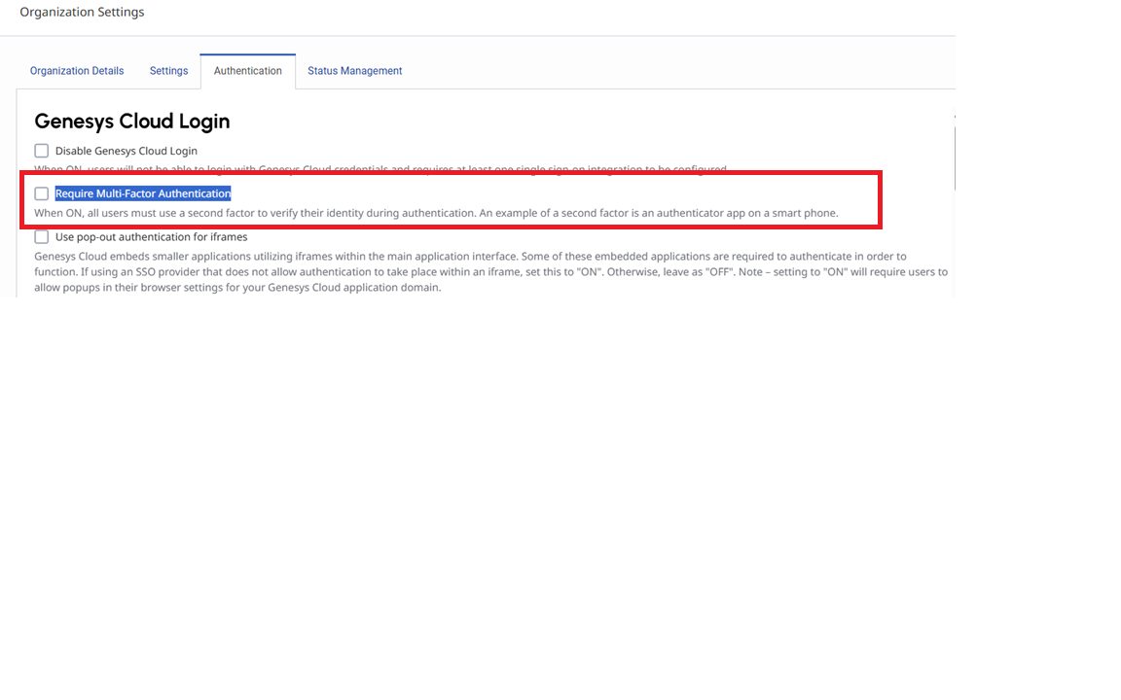1121x700 pixels.
Task: Open the Status Management tab
Action: 354,71
